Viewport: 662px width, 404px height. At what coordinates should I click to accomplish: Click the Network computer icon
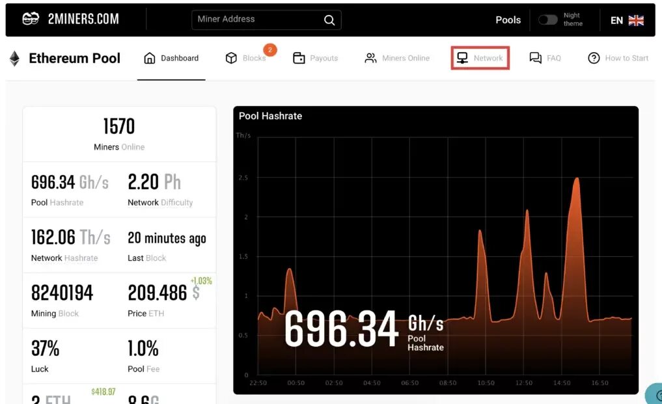[462, 58]
